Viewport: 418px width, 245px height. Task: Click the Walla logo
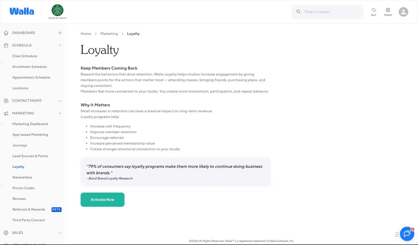tap(22, 12)
